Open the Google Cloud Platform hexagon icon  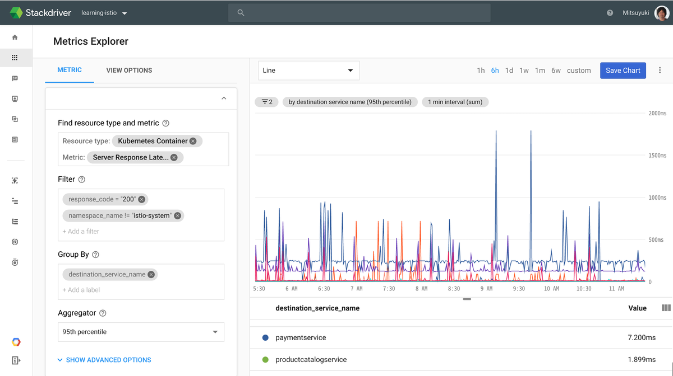tap(15, 342)
